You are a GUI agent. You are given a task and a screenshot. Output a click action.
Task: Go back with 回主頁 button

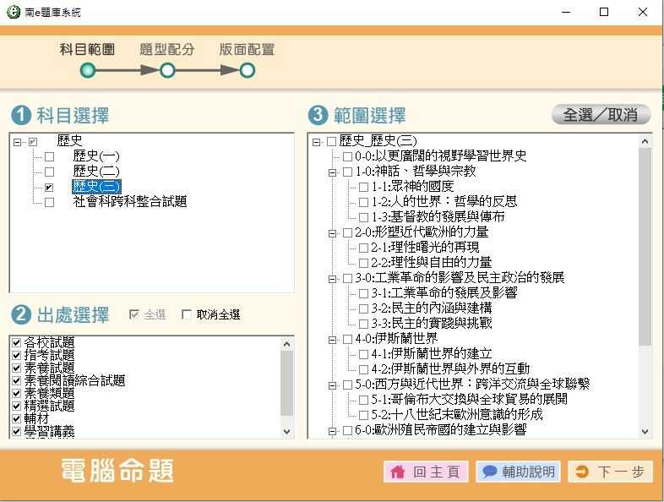(426, 472)
